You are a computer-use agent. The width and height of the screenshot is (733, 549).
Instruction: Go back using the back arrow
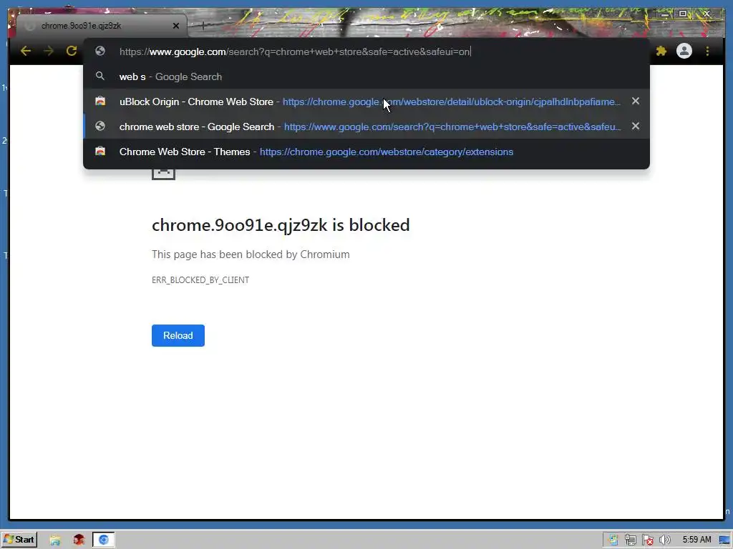(x=26, y=51)
